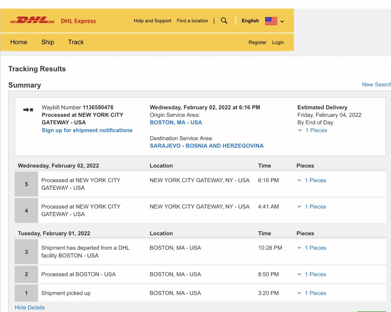Click step number 4 box
The width and height of the screenshot is (391, 312).
[x=26, y=211]
